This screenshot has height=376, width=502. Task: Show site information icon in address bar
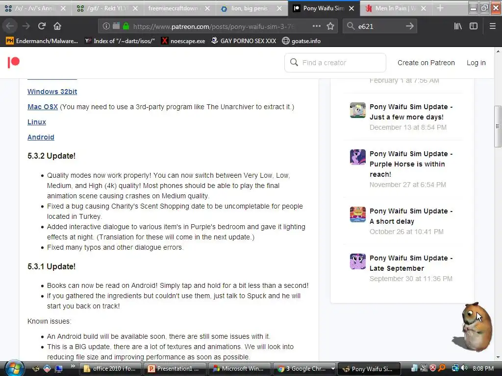coord(106,26)
